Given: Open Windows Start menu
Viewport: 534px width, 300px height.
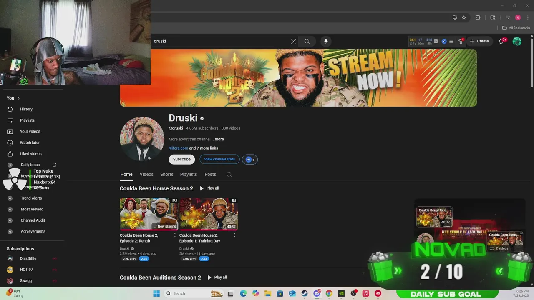Looking at the screenshot, I should coord(156,293).
